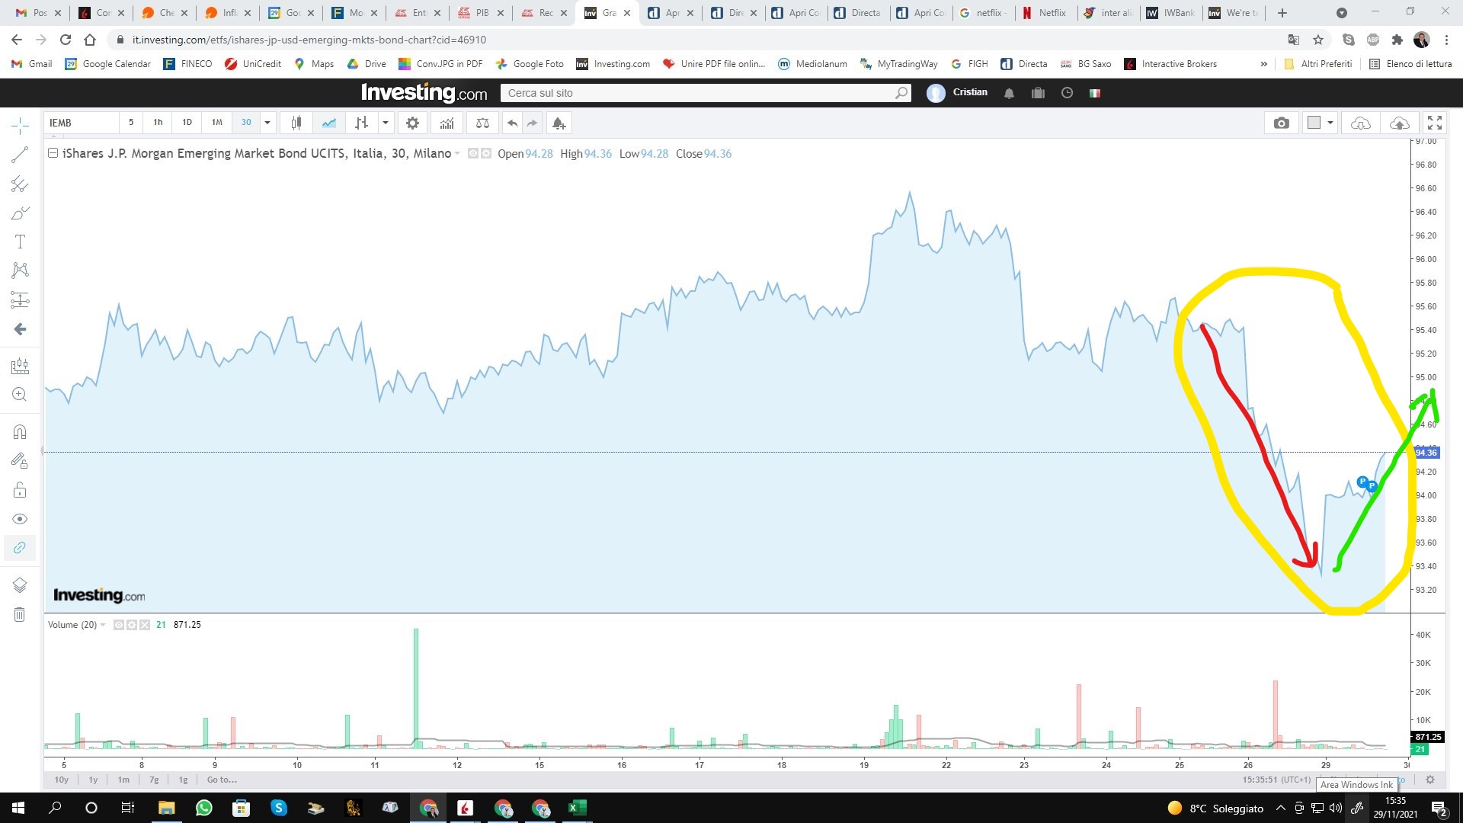Switch to candlestick chart style
The image size is (1463, 823).
coord(296,123)
